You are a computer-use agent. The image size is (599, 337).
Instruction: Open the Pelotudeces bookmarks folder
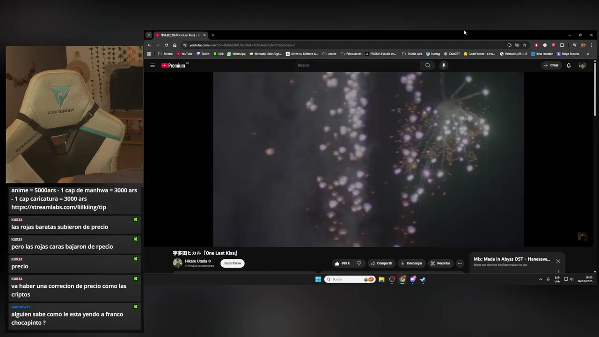[351, 54]
